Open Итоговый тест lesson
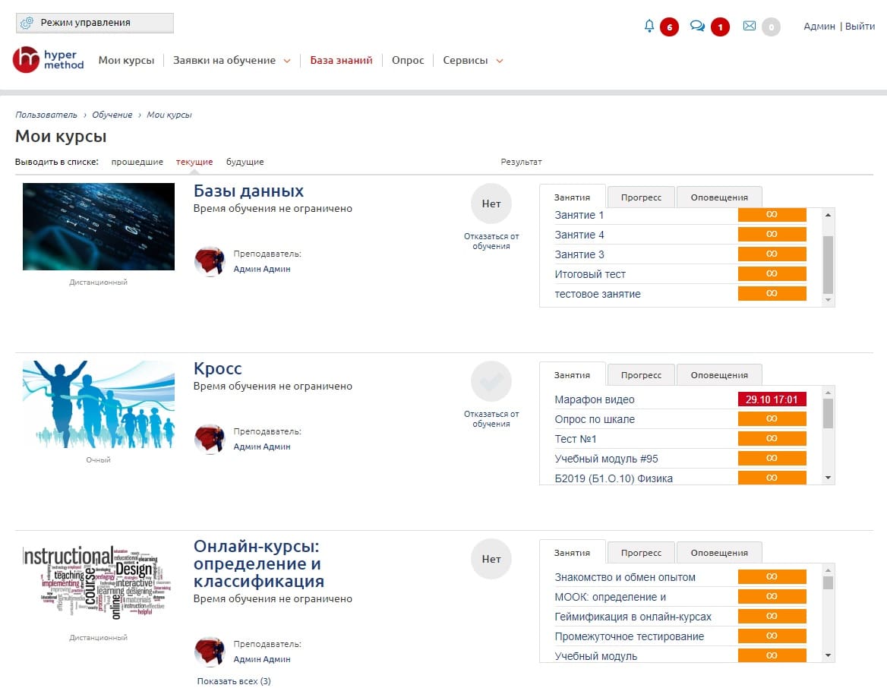This screenshot has width=887, height=688. click(x=590, y=274)
